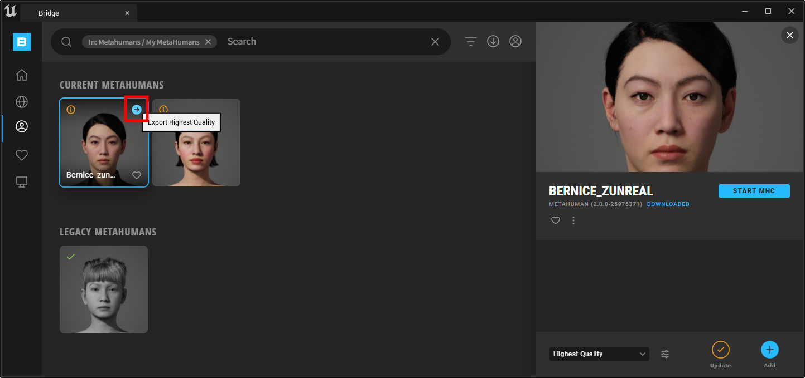The width and height of the screenshot is (805, 378).
Task: Close the Bridge window
Action: coord(792,11)
